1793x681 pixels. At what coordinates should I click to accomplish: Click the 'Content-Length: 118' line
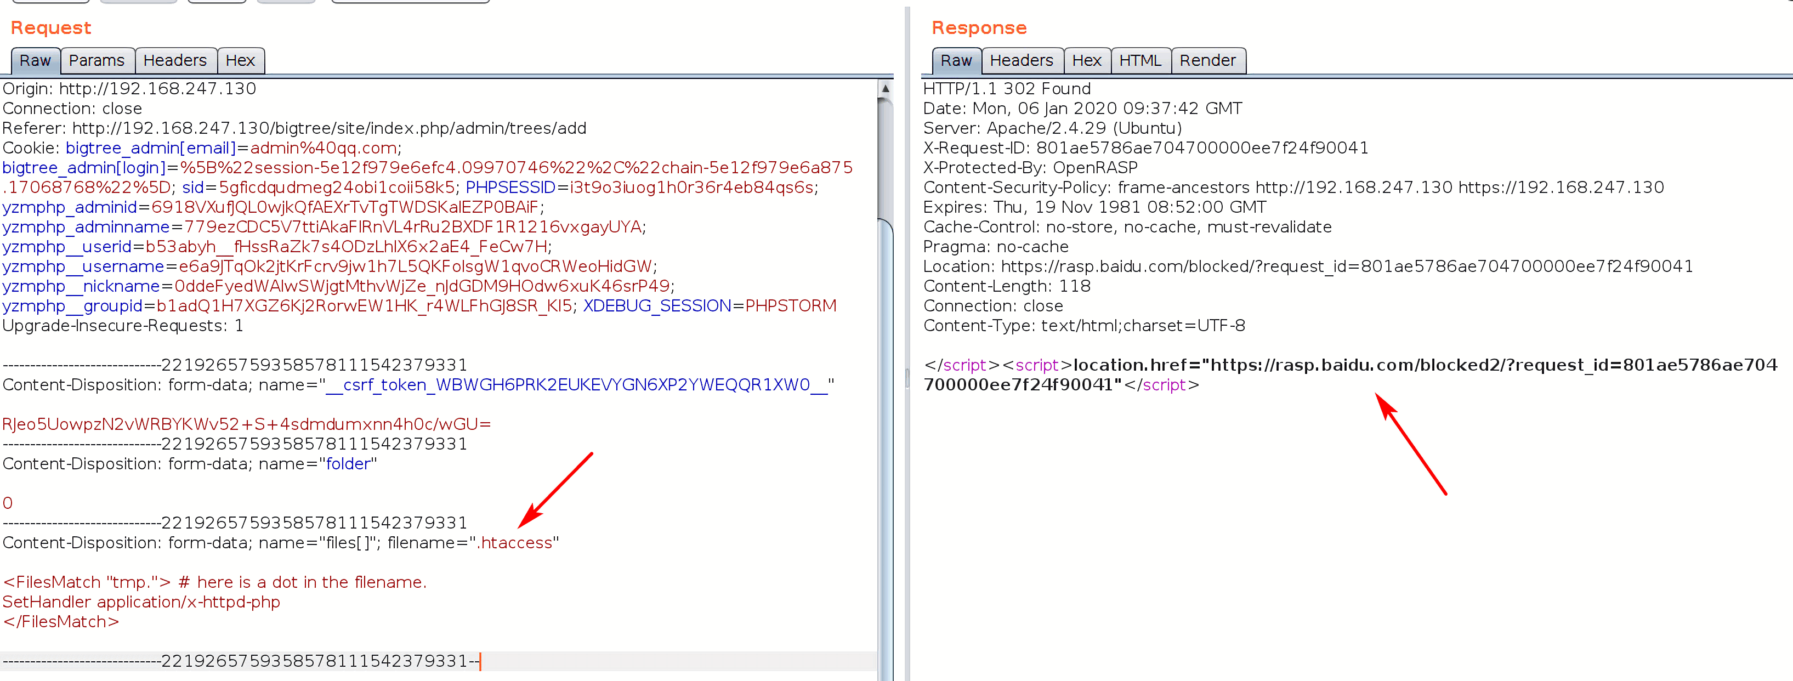[x=1007, y=286]
